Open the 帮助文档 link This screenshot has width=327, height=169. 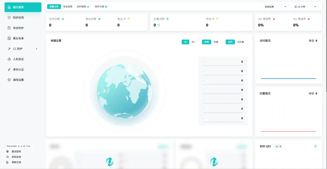click(x=16, y=162)
